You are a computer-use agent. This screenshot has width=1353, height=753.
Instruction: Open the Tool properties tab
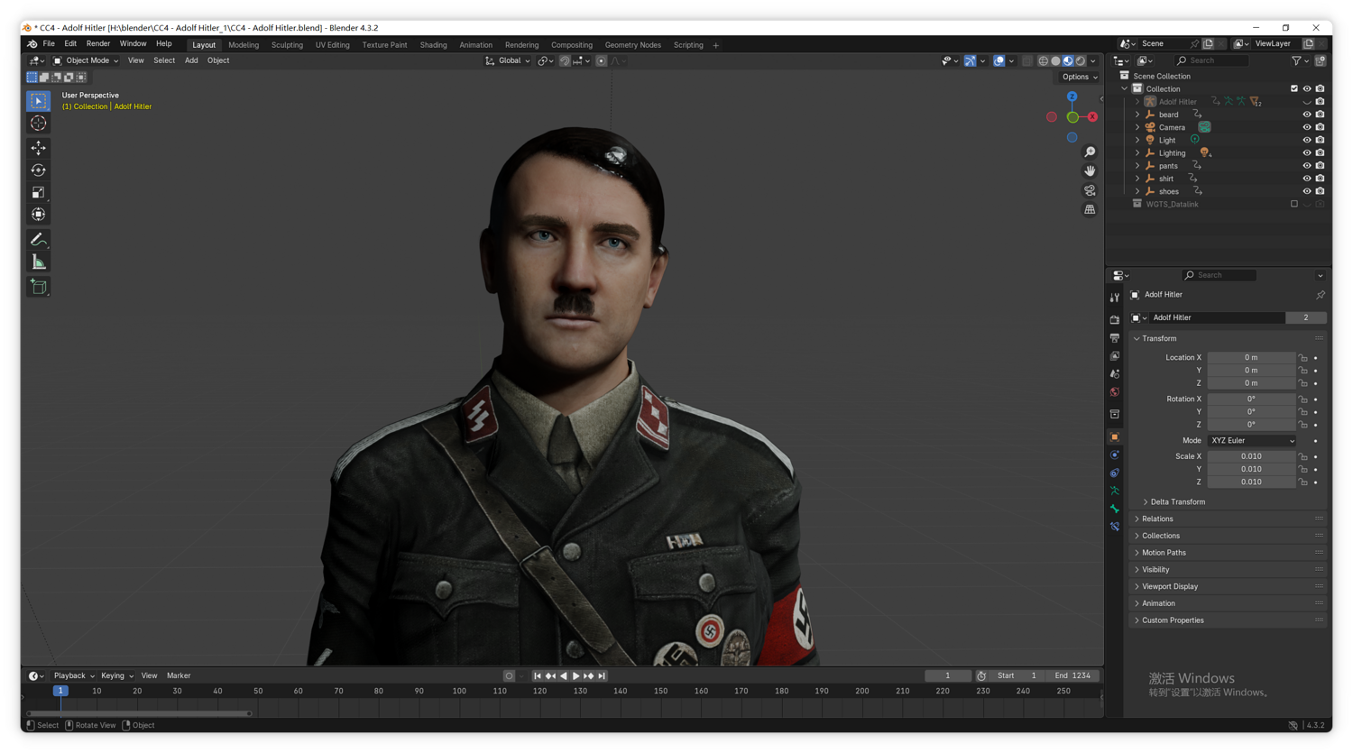pyautogui.click(x=1115, y=298)
